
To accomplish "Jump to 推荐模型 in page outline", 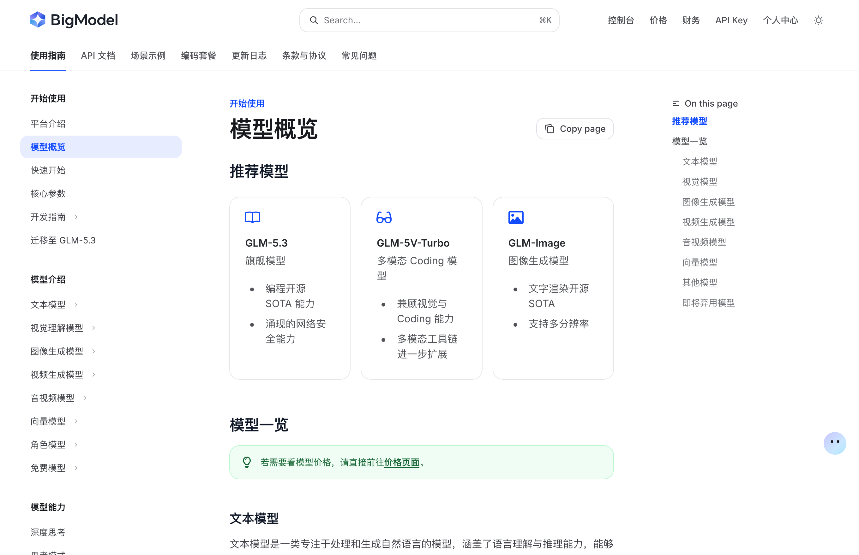I will click(x=689, y=121).
